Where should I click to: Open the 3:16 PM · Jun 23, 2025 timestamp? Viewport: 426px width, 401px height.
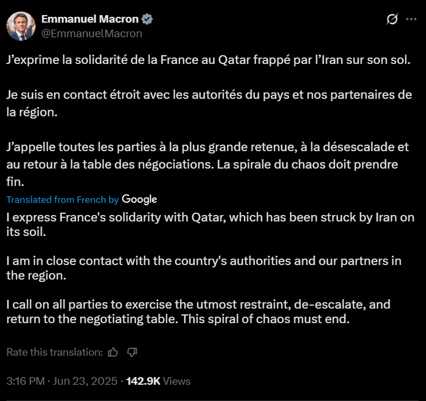tap(62, 381)
